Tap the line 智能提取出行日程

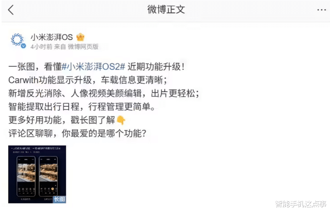coord(82,107)
